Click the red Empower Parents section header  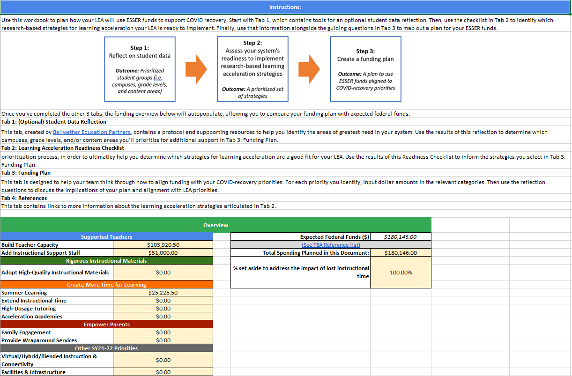[106, 324]
